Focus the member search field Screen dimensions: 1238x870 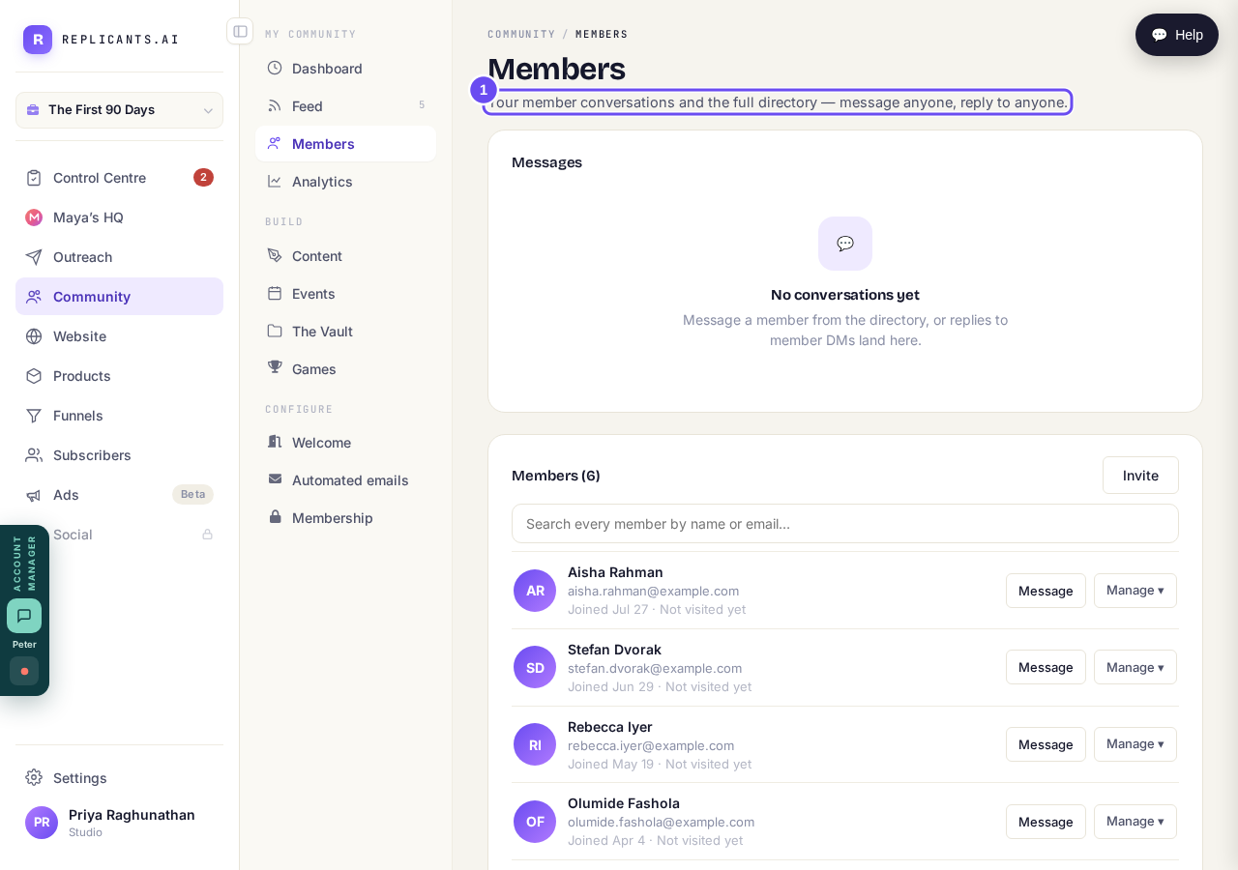tap(845, 524)
